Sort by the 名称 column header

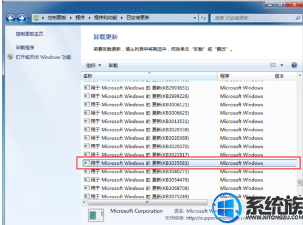[x=149, y=76]
